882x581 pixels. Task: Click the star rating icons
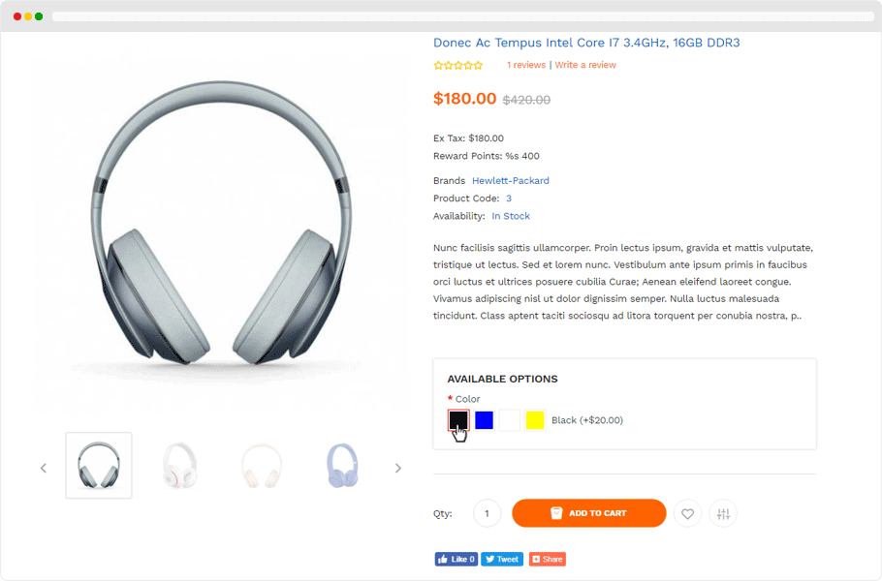pos(458,66)
